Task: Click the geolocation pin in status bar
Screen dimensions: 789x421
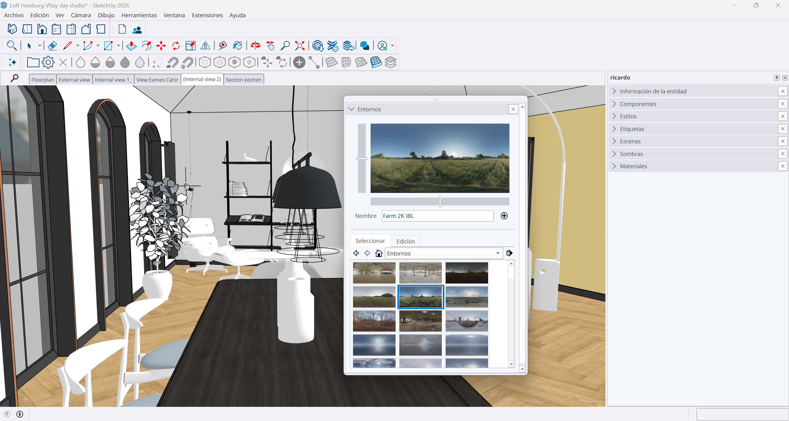Action: click(7, 414)
